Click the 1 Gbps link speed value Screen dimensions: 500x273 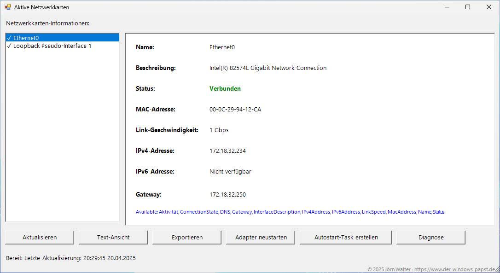pyautogui.click(x=219, y=130)
